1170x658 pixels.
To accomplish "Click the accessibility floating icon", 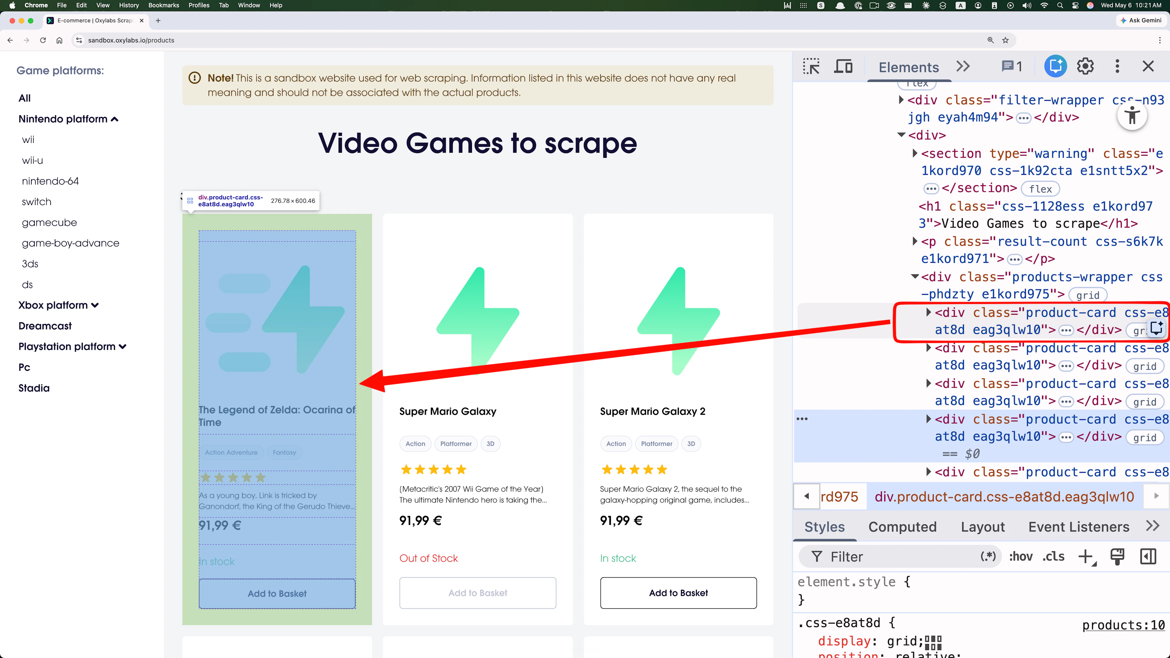I will coord(1132,115).
